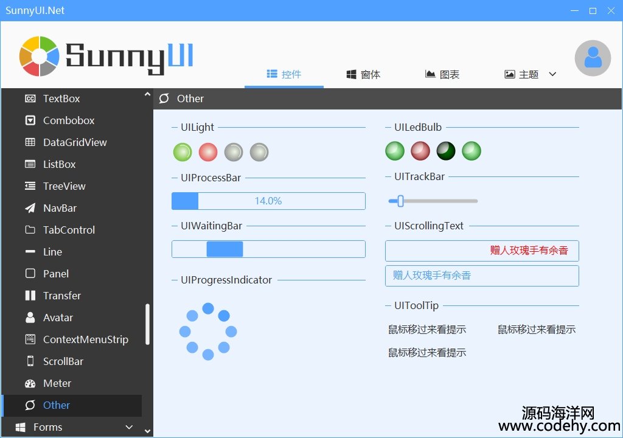Click the TreeView icon in sidebar
This screenshot has width=623, height=438.
point(30,186)
